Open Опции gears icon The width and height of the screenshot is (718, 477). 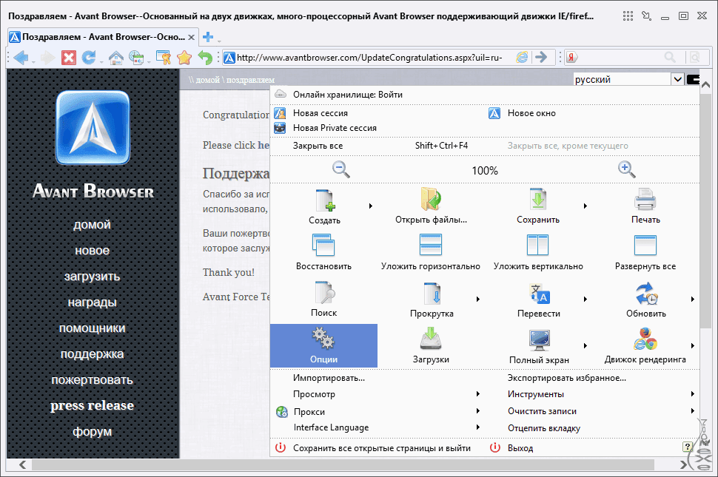[x=323, y=339]
